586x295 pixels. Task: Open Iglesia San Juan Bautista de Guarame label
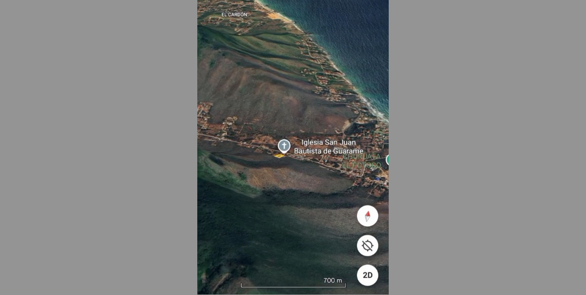point(328,147)
